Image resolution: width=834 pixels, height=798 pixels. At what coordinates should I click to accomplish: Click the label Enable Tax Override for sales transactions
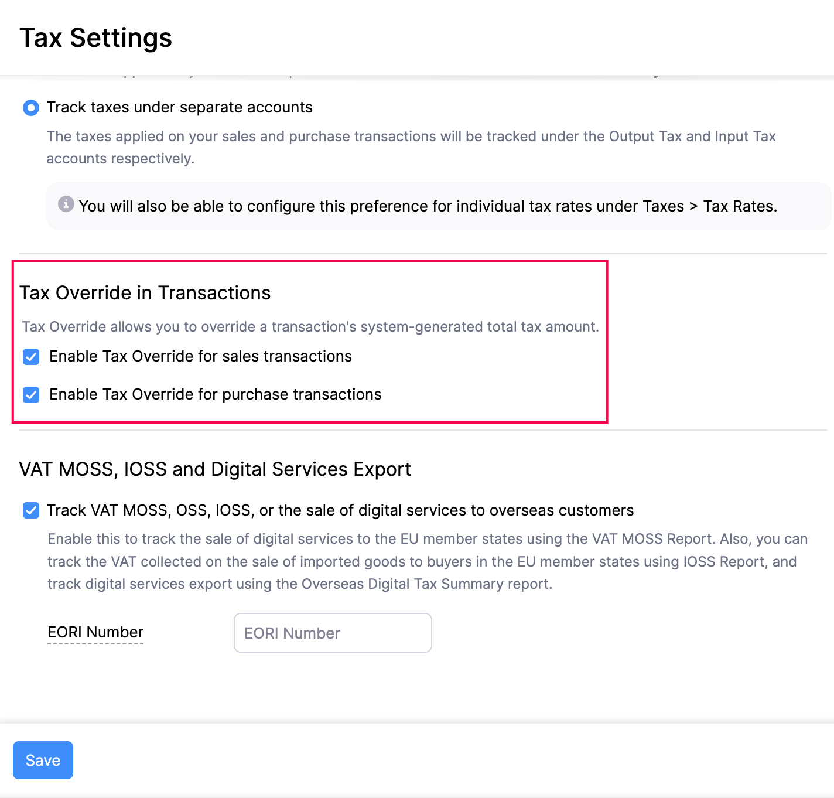(200, 356)
